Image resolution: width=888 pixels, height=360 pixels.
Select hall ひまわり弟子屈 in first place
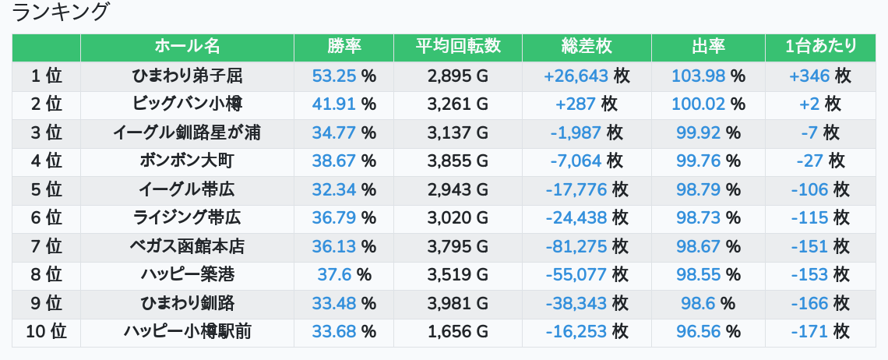tap(188, 76)
